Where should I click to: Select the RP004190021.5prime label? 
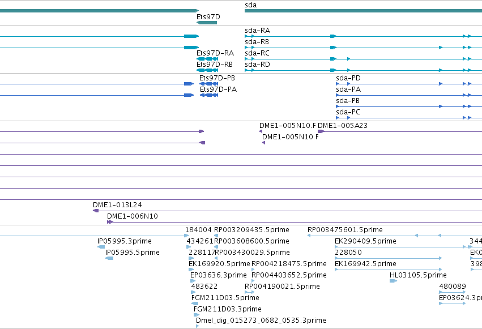pyautogui.click(x=282, y=287)
